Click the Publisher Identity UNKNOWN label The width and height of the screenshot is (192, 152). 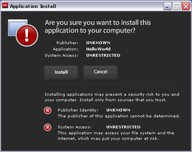tap(118, 110)
